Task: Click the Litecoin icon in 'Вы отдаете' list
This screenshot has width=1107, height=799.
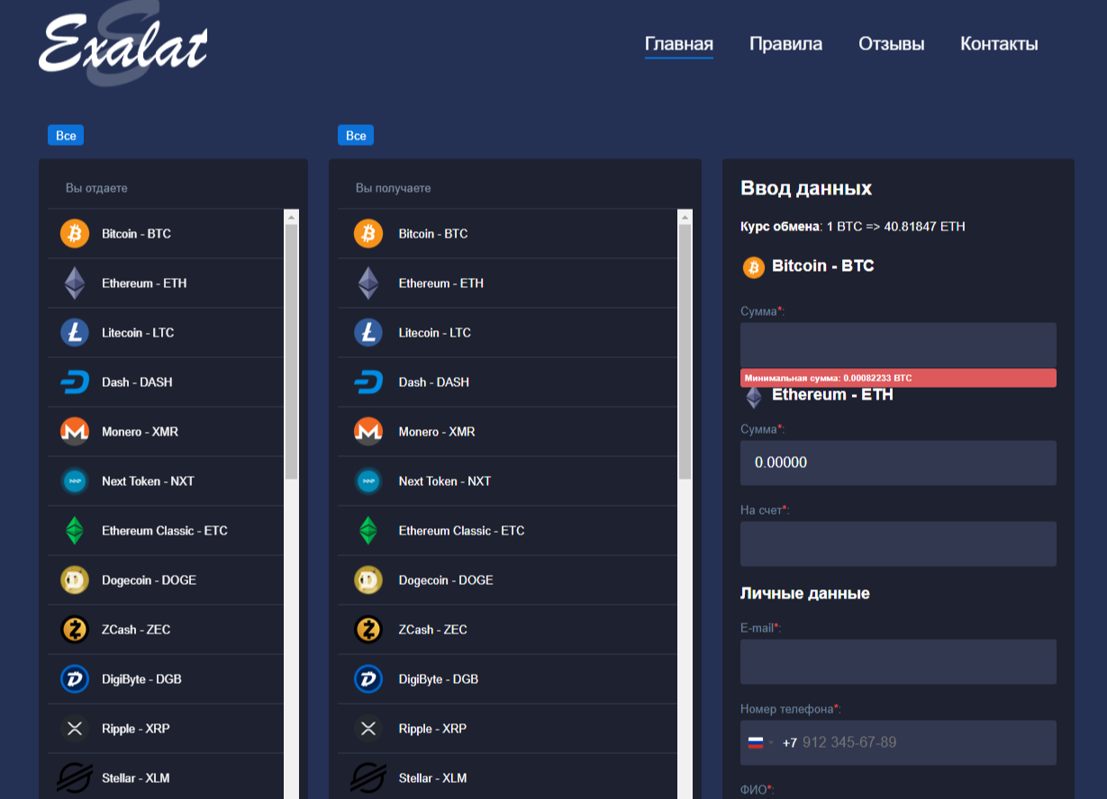Action: tap(75, 333)
